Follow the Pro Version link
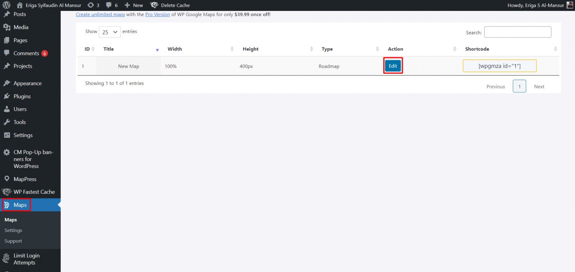This screenshot has height=272, width=575. [158, 15]
